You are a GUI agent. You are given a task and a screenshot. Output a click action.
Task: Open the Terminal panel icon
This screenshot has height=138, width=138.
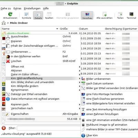point(131,14)
